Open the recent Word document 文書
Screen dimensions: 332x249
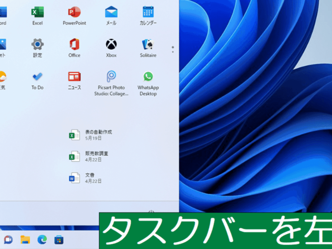tap(89, 178)
